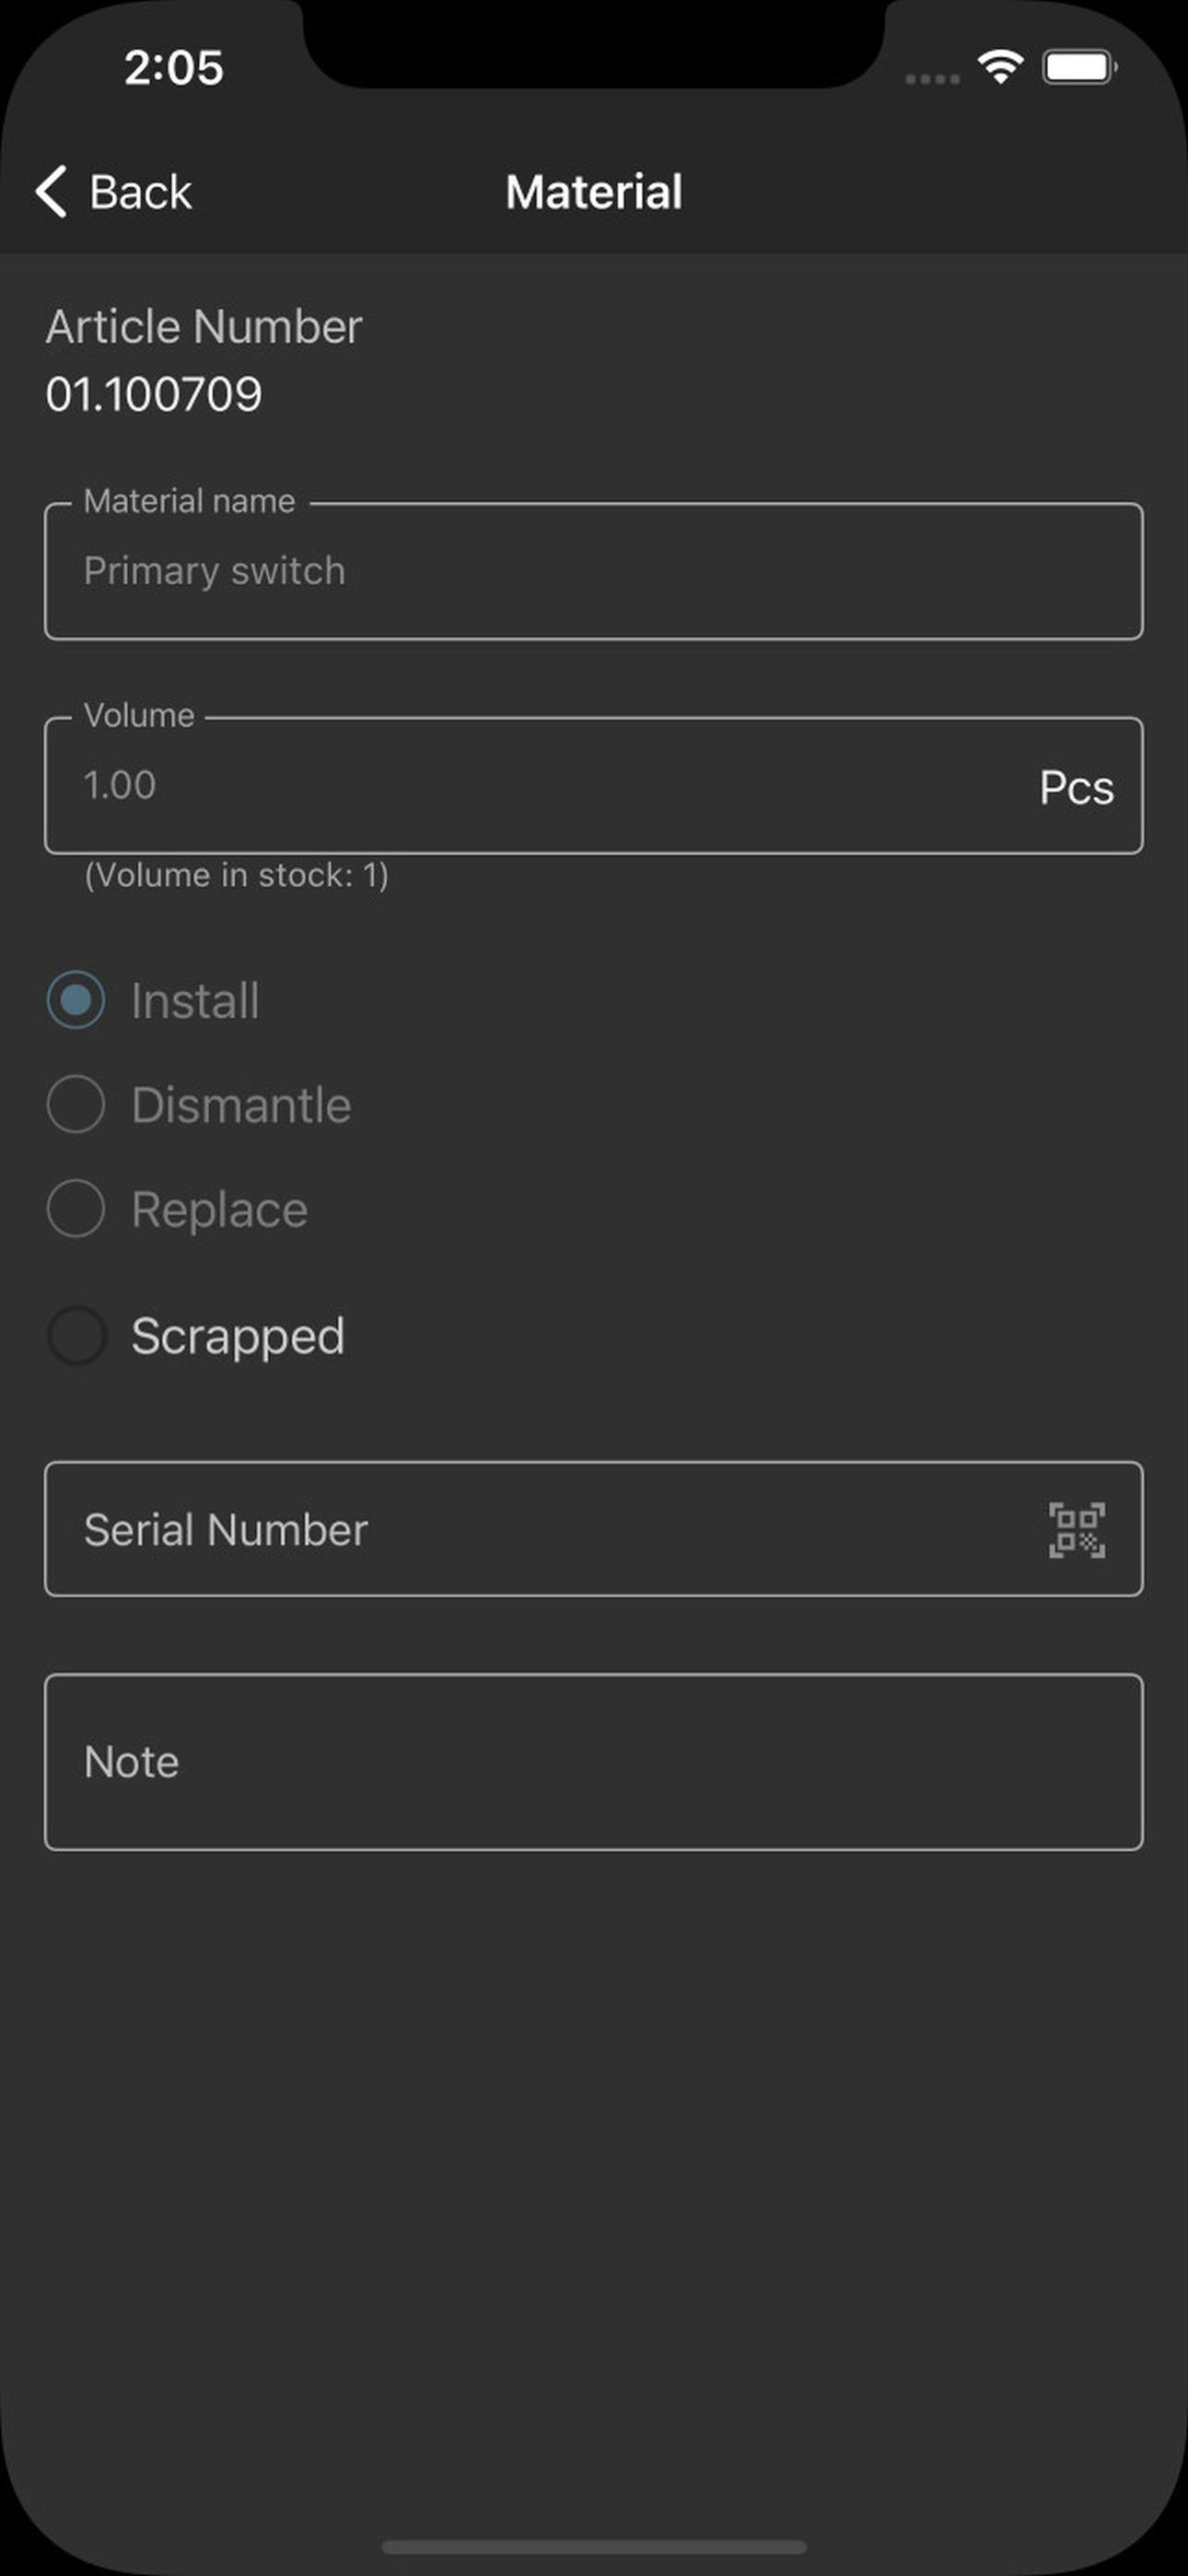Tap the home indicator bar
Image resolution: width=1188 pixels, height=2576 pixels.
pos(594,2546)
